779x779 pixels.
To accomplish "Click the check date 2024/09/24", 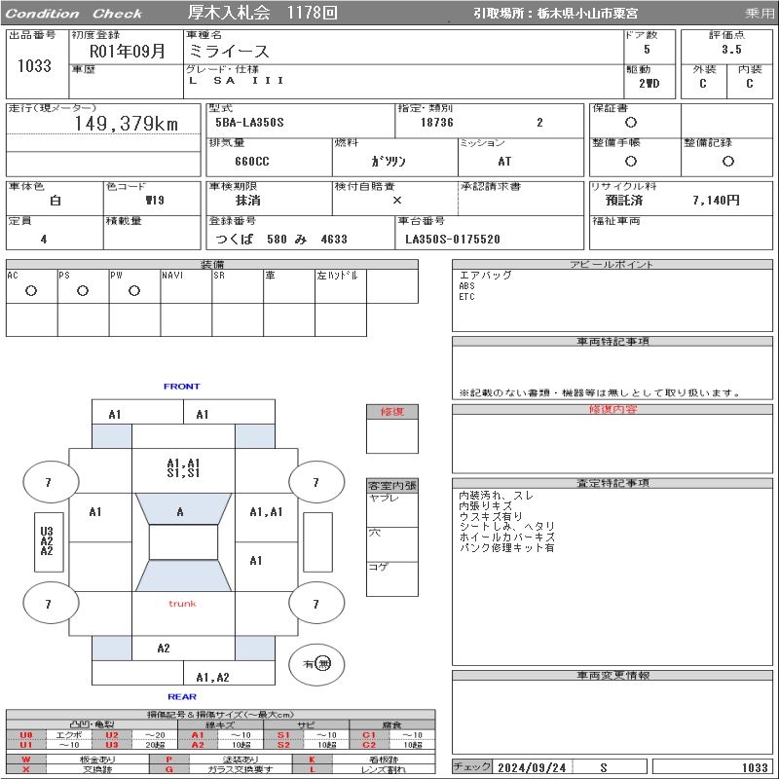I will (x=532, y=767).
